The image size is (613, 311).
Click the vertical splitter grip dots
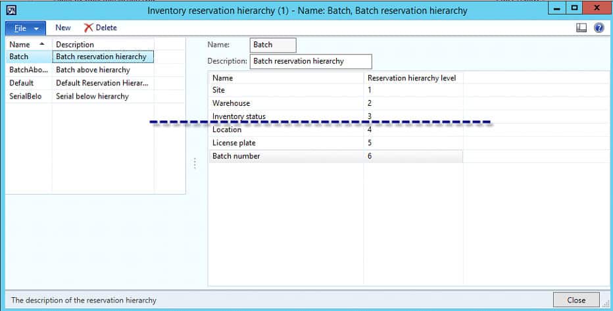195,163
